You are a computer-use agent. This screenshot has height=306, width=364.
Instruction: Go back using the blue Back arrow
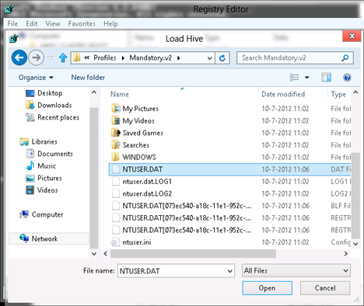click(19, 57)
